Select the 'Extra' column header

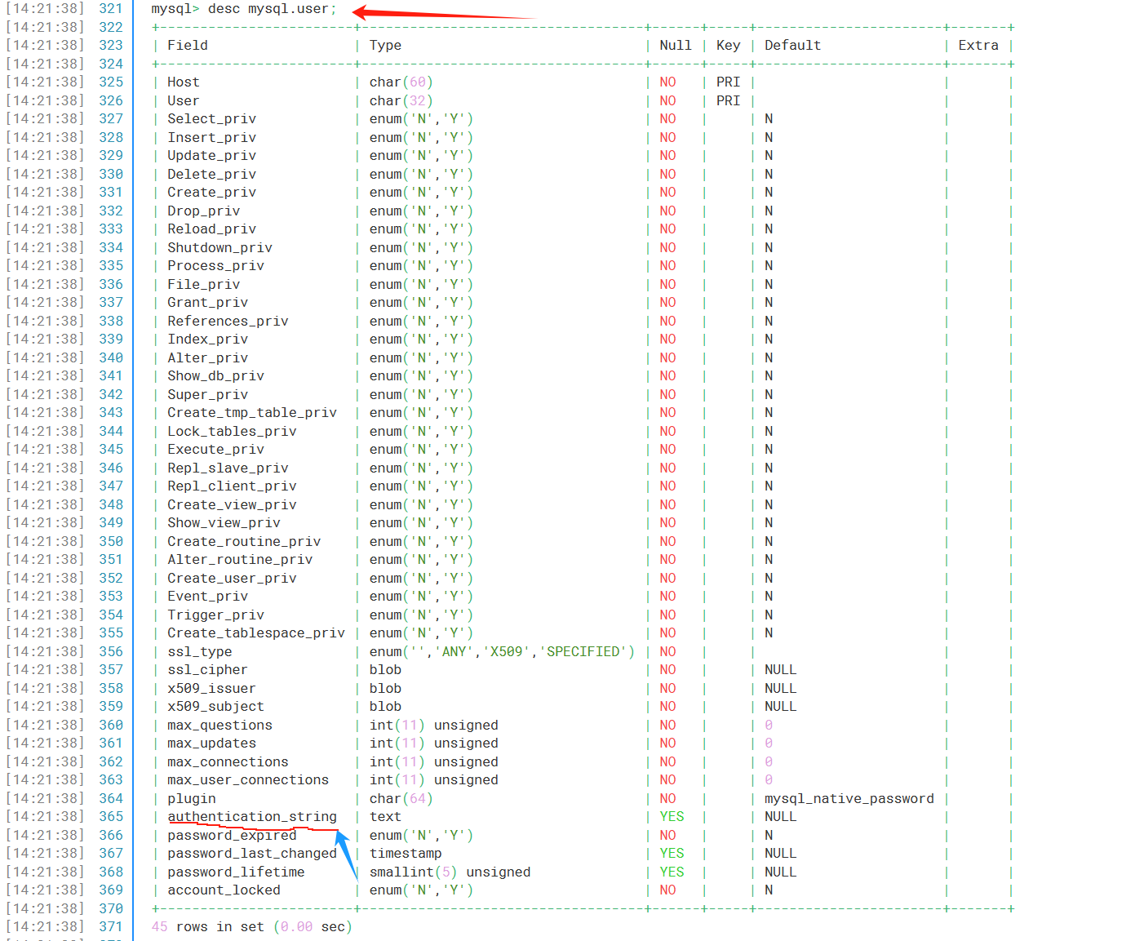point(978,46)
